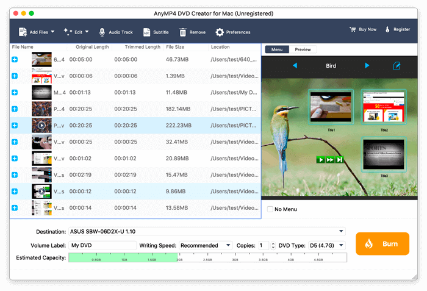The width and height of the screenshot is (427, 291).
Task: Click the Buy Now cart icon
Action: 353,29
